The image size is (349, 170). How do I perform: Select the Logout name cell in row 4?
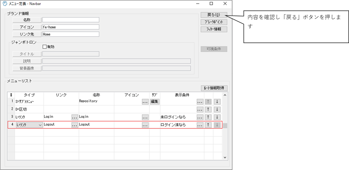[96, 125]
